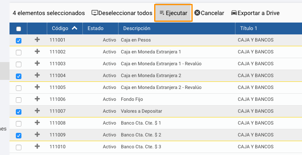Uncheck the checkbox for row 111001
This screenshot has width=302, height=155.
tap(19, 41)
